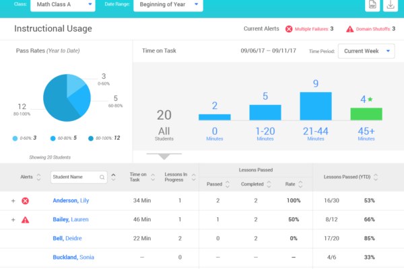The width and height of the screenshot is (404, 269).
Task: Click the 0-60% legend swatch
Action: coord(15,139)
